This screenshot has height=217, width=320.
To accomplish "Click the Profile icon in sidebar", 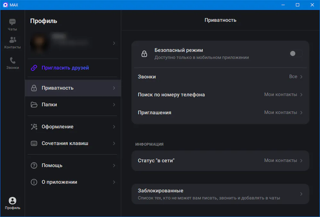I will coord(13,201).
